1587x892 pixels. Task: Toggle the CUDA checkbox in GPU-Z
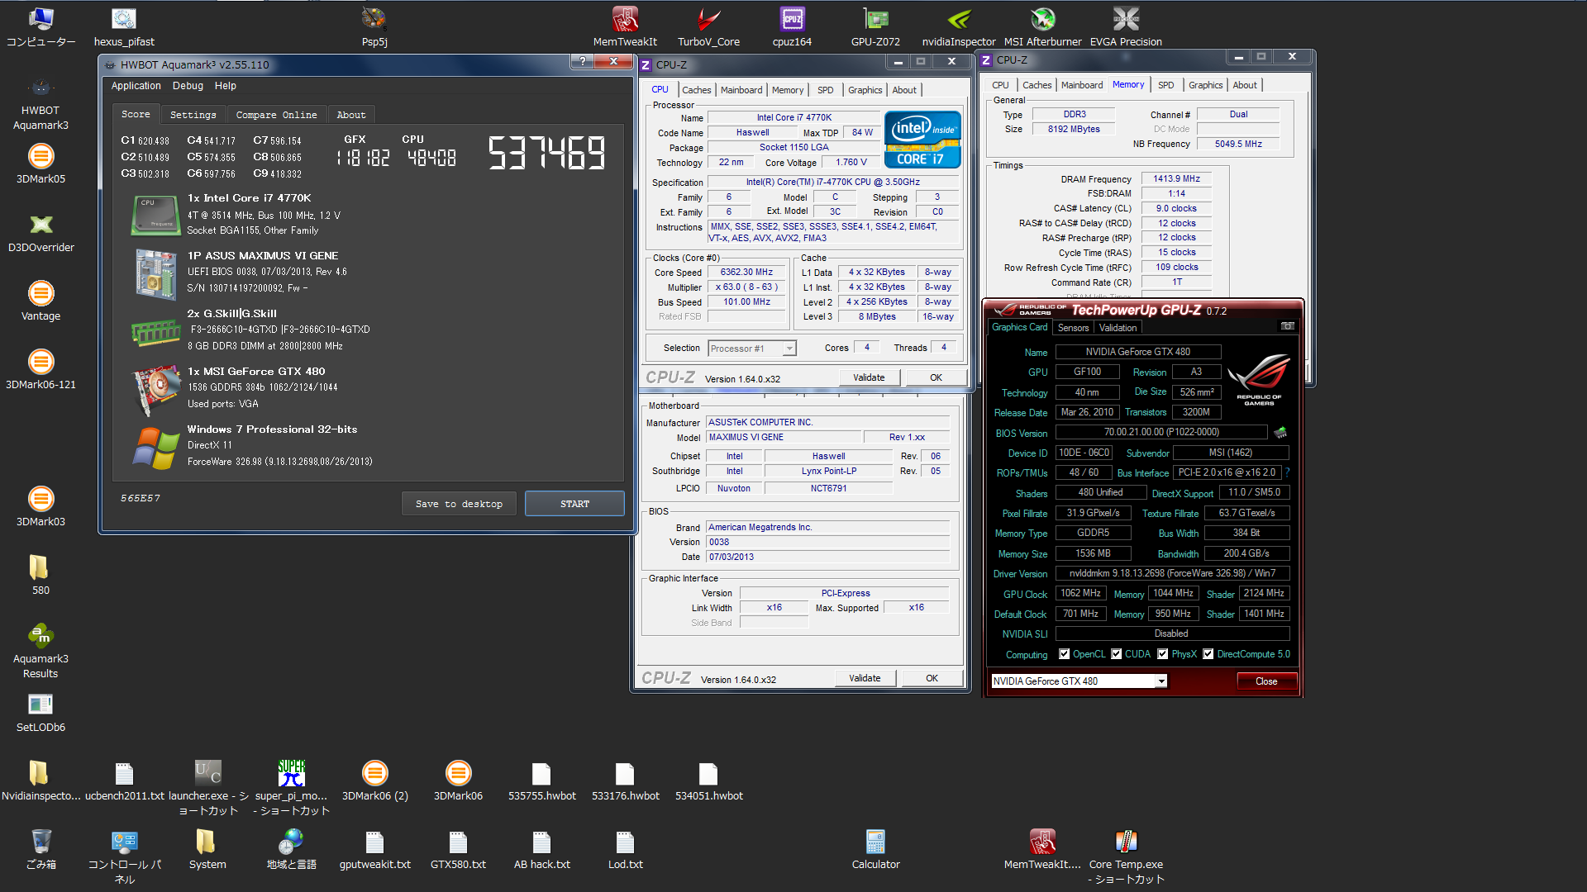[1116, 654]
